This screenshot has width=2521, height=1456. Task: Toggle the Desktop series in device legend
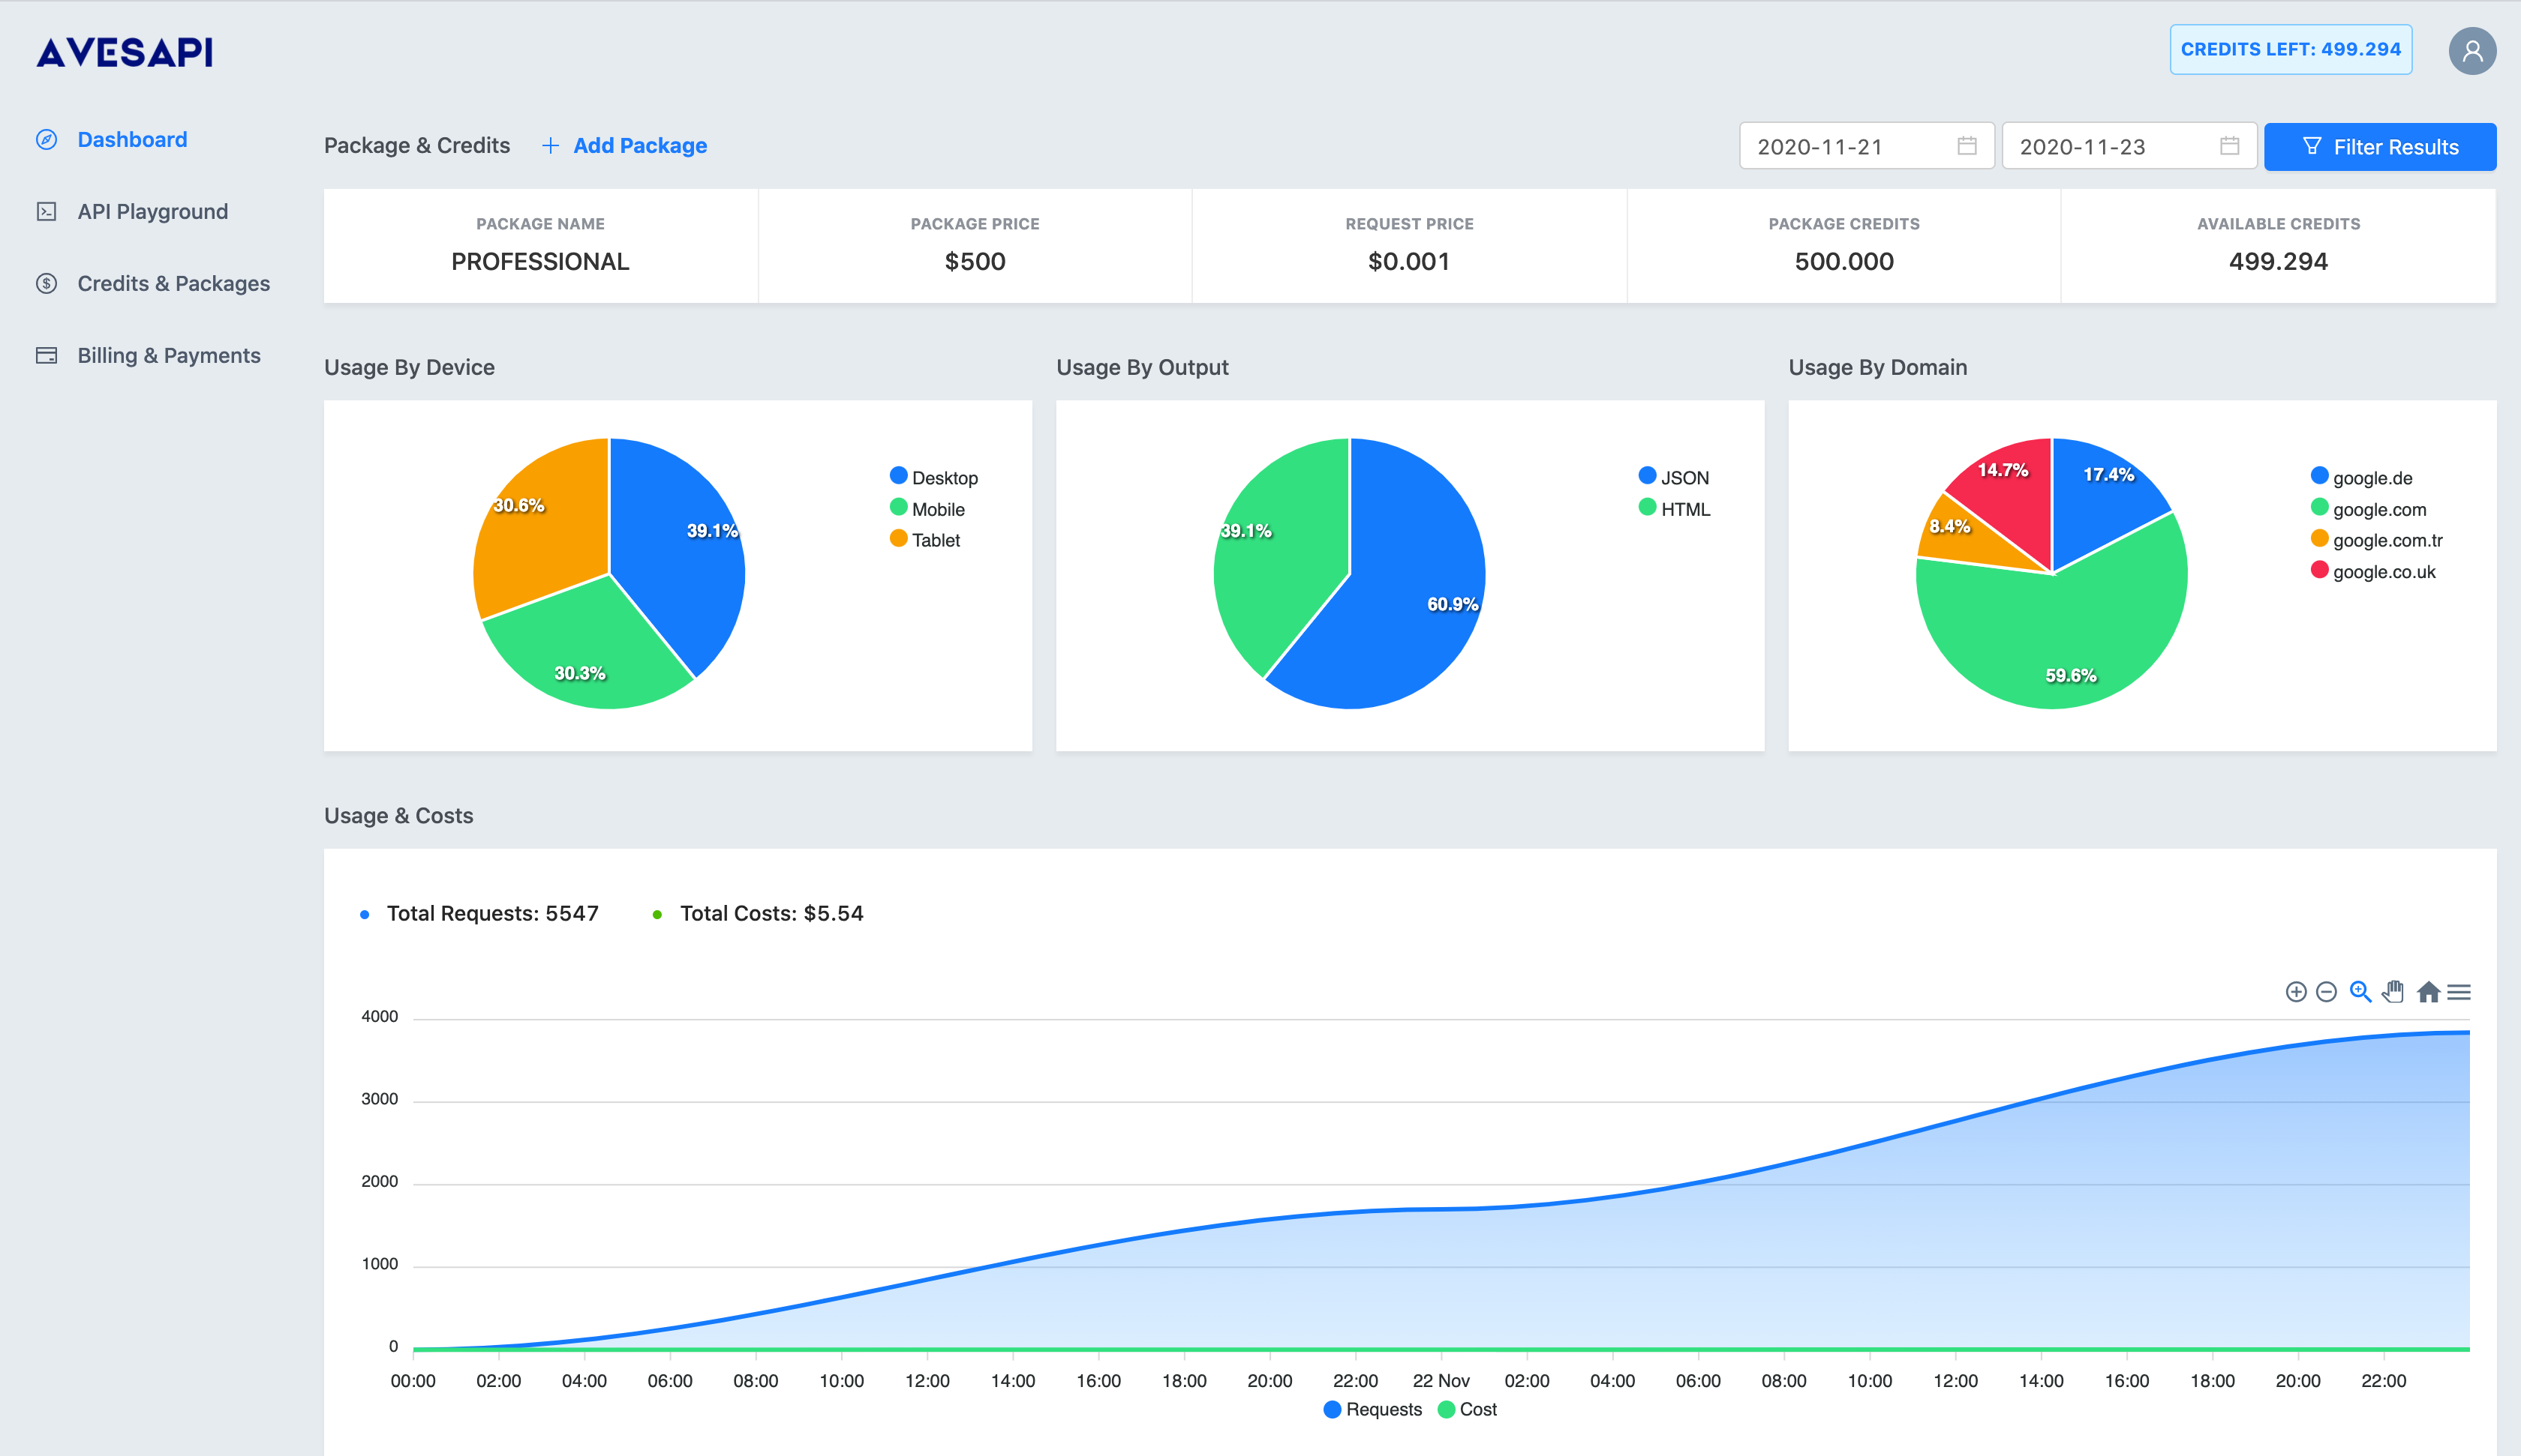click(933, 477)
